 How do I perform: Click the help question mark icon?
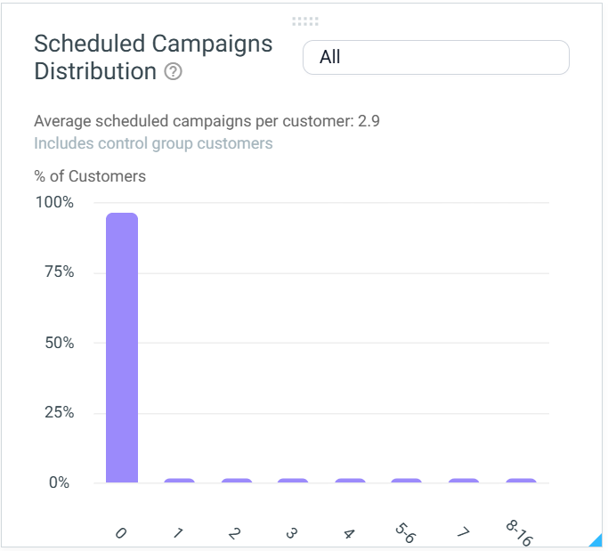click(173, 72)
